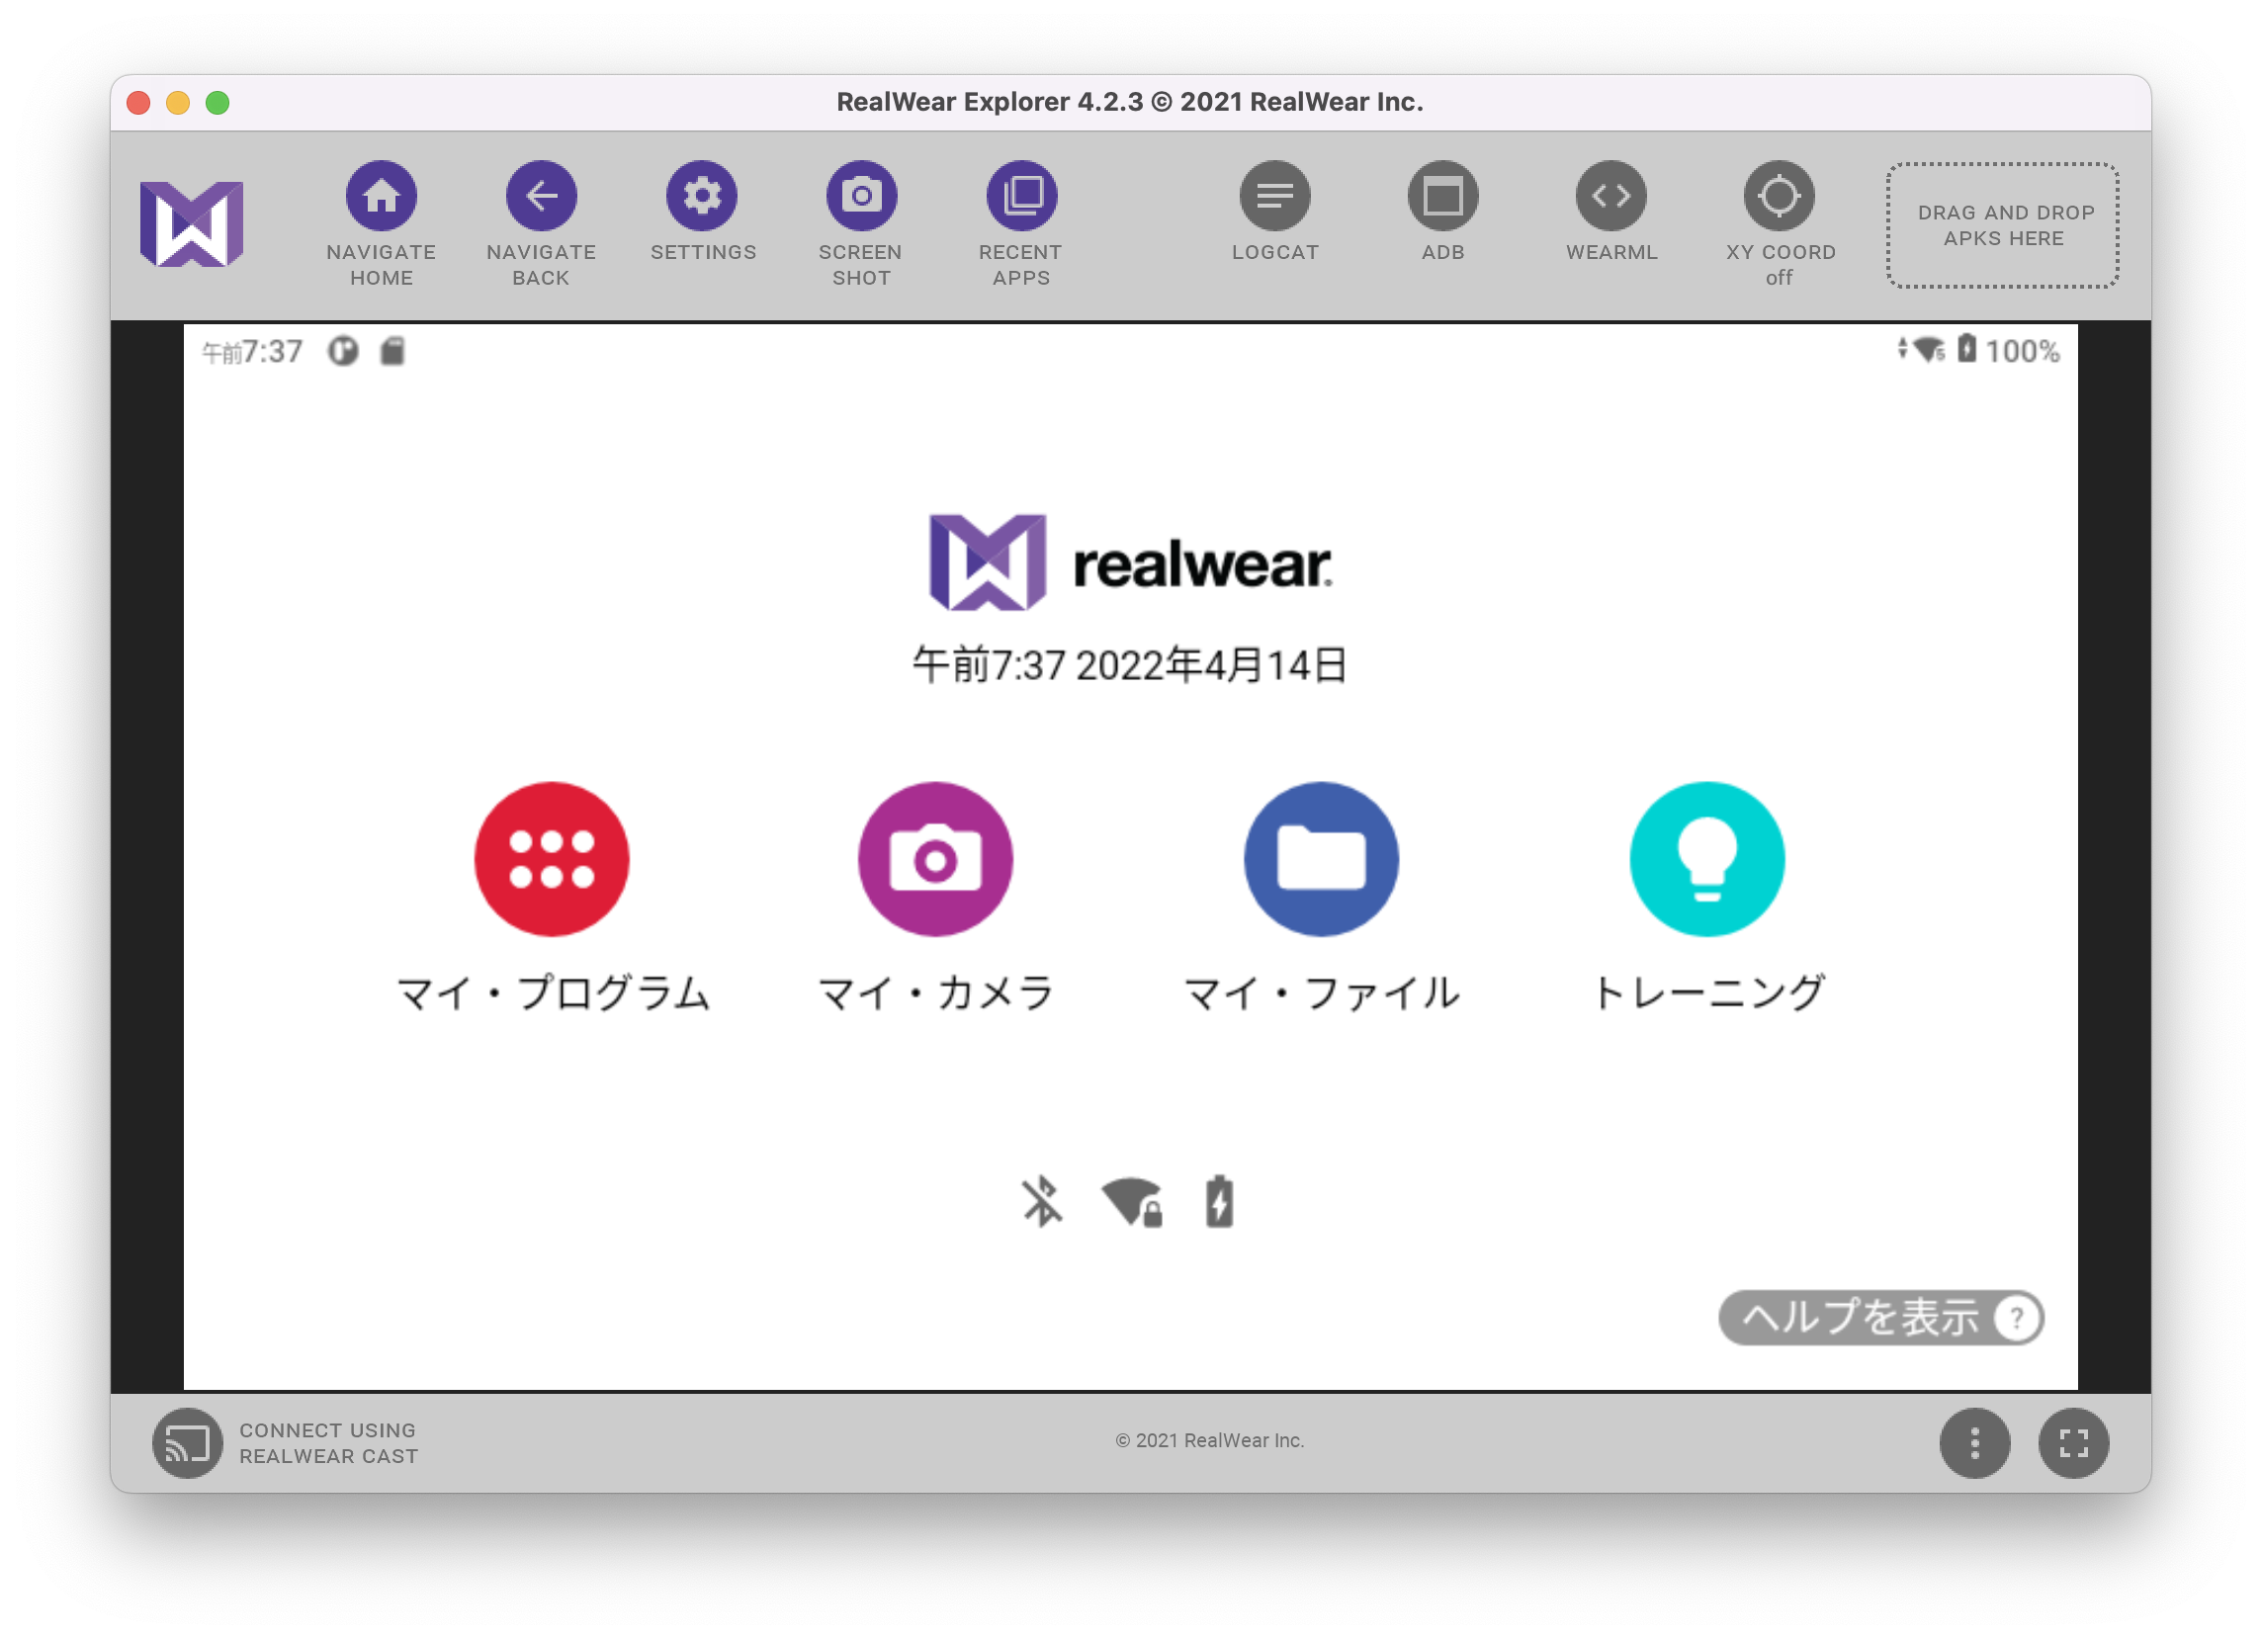This screenshot has height=1639, width=2262.
Task: Toggle XY Coord from off to on
Action: point(1780,196)
